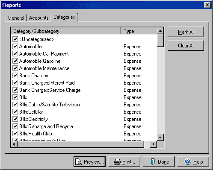Click the Expense type in Automobile row
The image size is (213, 170).
click(x=133, y=47)
